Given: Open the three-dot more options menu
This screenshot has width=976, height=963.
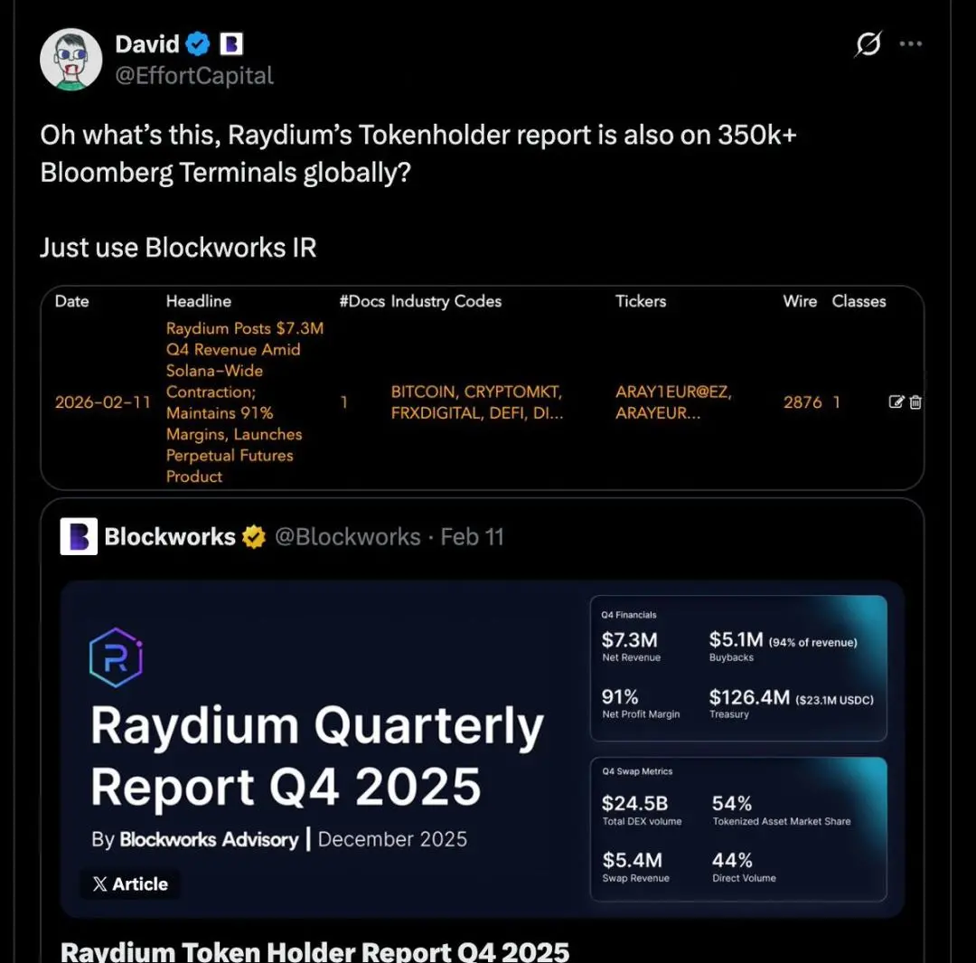Looking at the screenshot, I should (911, 44).
